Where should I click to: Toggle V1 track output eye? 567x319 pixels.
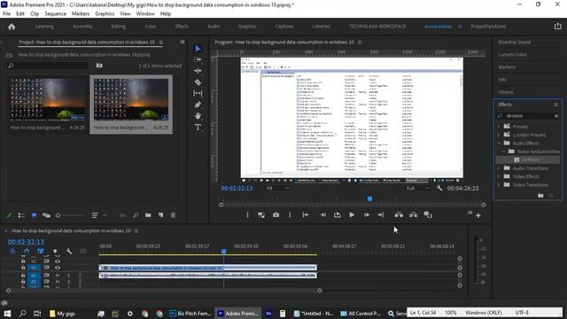(x=58, y=268)
